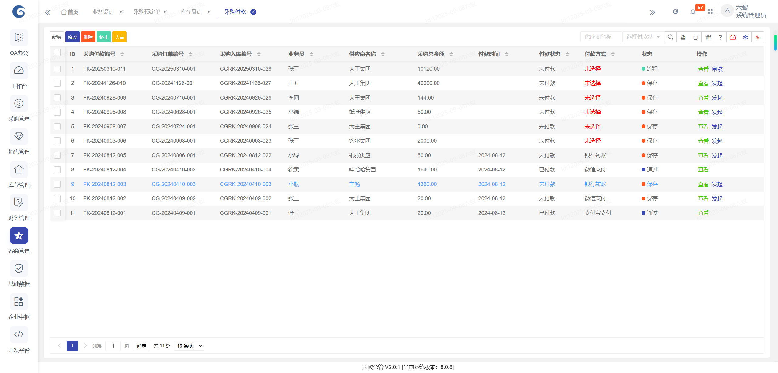Click the green 终止 button
The width and height of the screenshot is (778, 373).
tap(104, 37)
